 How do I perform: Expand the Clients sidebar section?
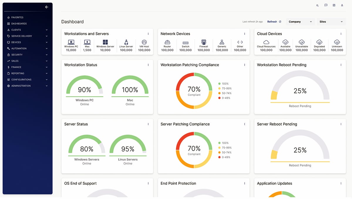pos(47,30)
